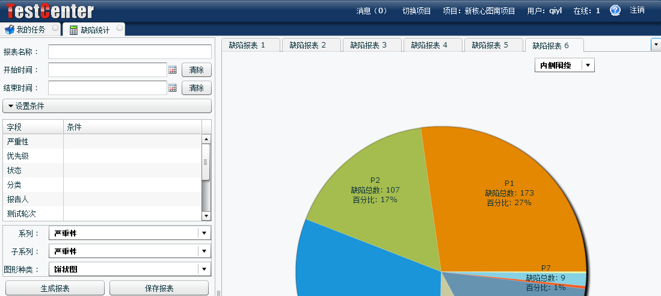Screen dimensions: 661x296
Task: Click the 字段 column header
Action: click(33, 127)
